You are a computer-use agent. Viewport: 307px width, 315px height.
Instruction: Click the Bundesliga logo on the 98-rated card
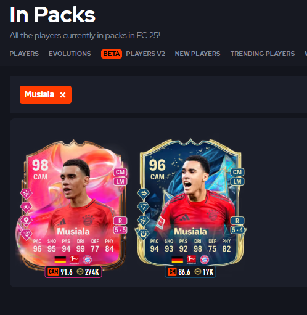(x=74, y=260)
